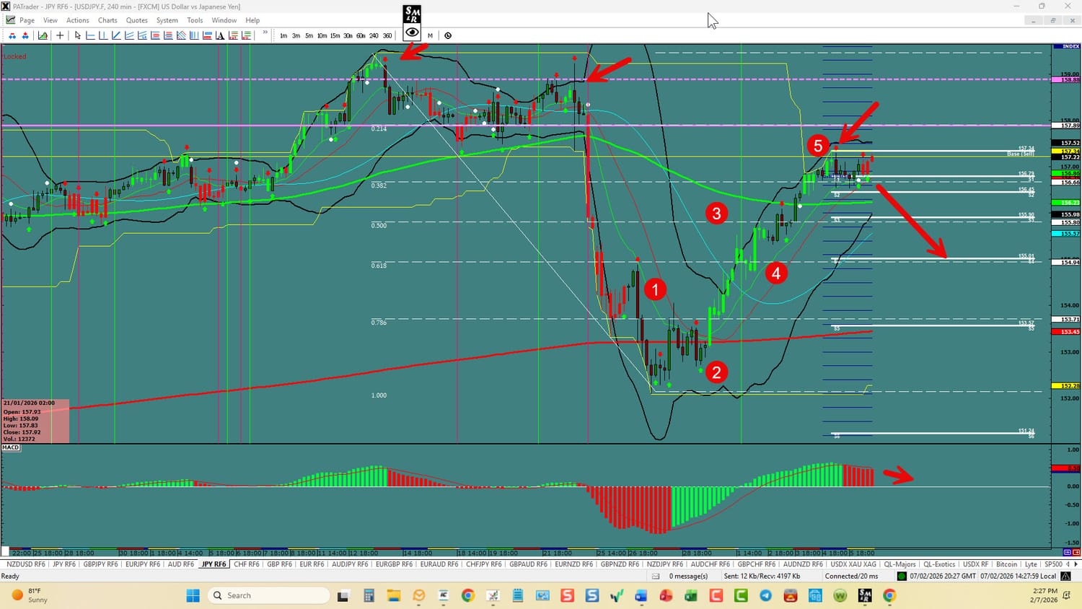Viewport: 1082px width, 609px height.
Task: Switch chart to 5m timeframe
Action: coord(309,35)
